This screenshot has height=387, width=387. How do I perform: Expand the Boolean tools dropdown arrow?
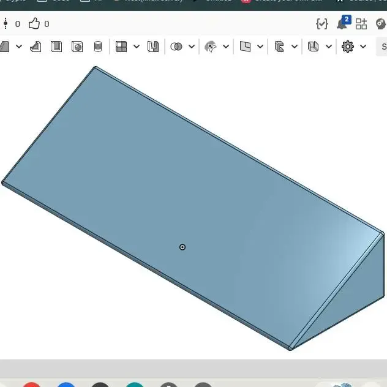[x=192, y=47]
